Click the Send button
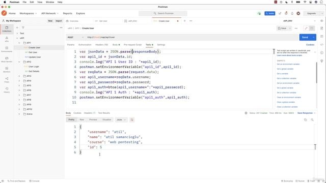Image resolution: width=326 pixels, height=183 pixels. pyautogui.click(x=305, y=37)
